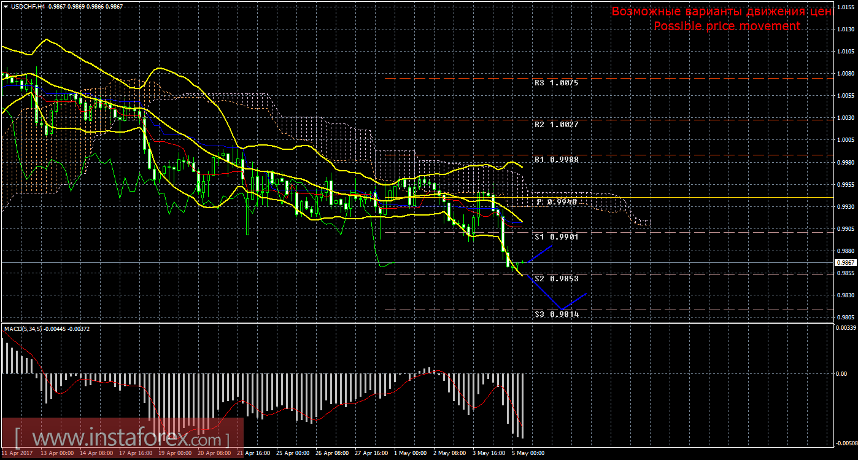Click the triangle icon beside USDCHF,H4 title
Screen dimensions: 858x460
(6, 6)
